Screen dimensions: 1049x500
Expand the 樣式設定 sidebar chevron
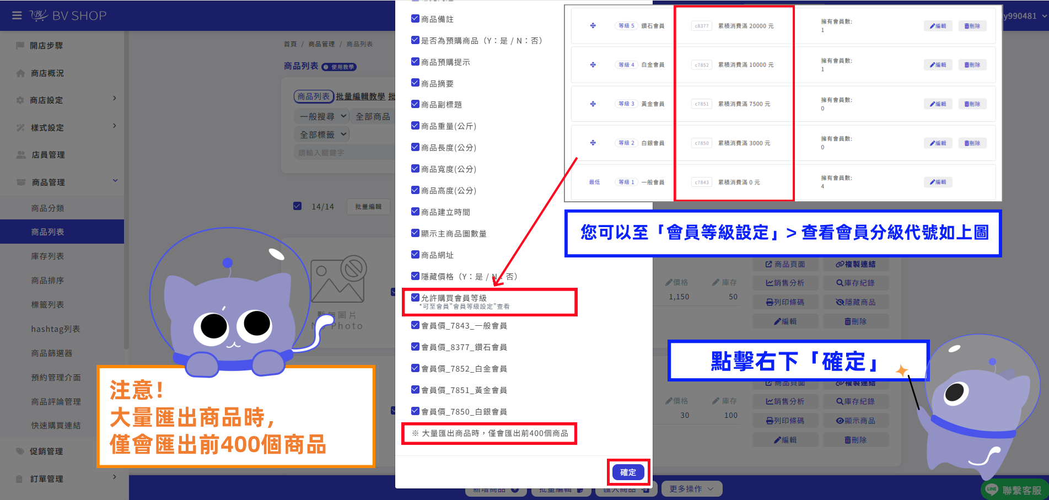pos(114,126)
